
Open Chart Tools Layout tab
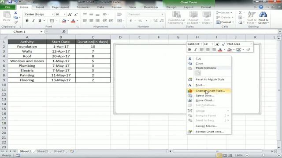189,7
